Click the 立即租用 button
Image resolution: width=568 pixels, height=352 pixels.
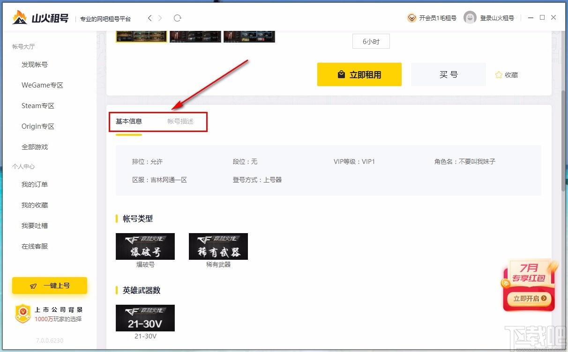point(359,74)
